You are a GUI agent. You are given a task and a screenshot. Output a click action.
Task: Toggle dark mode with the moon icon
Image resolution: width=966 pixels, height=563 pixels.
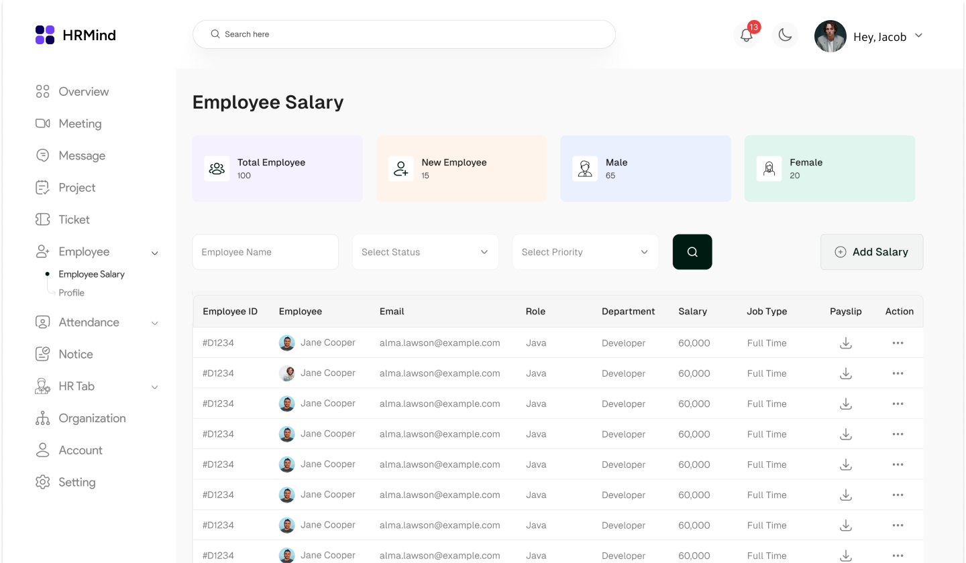(785, 36)
